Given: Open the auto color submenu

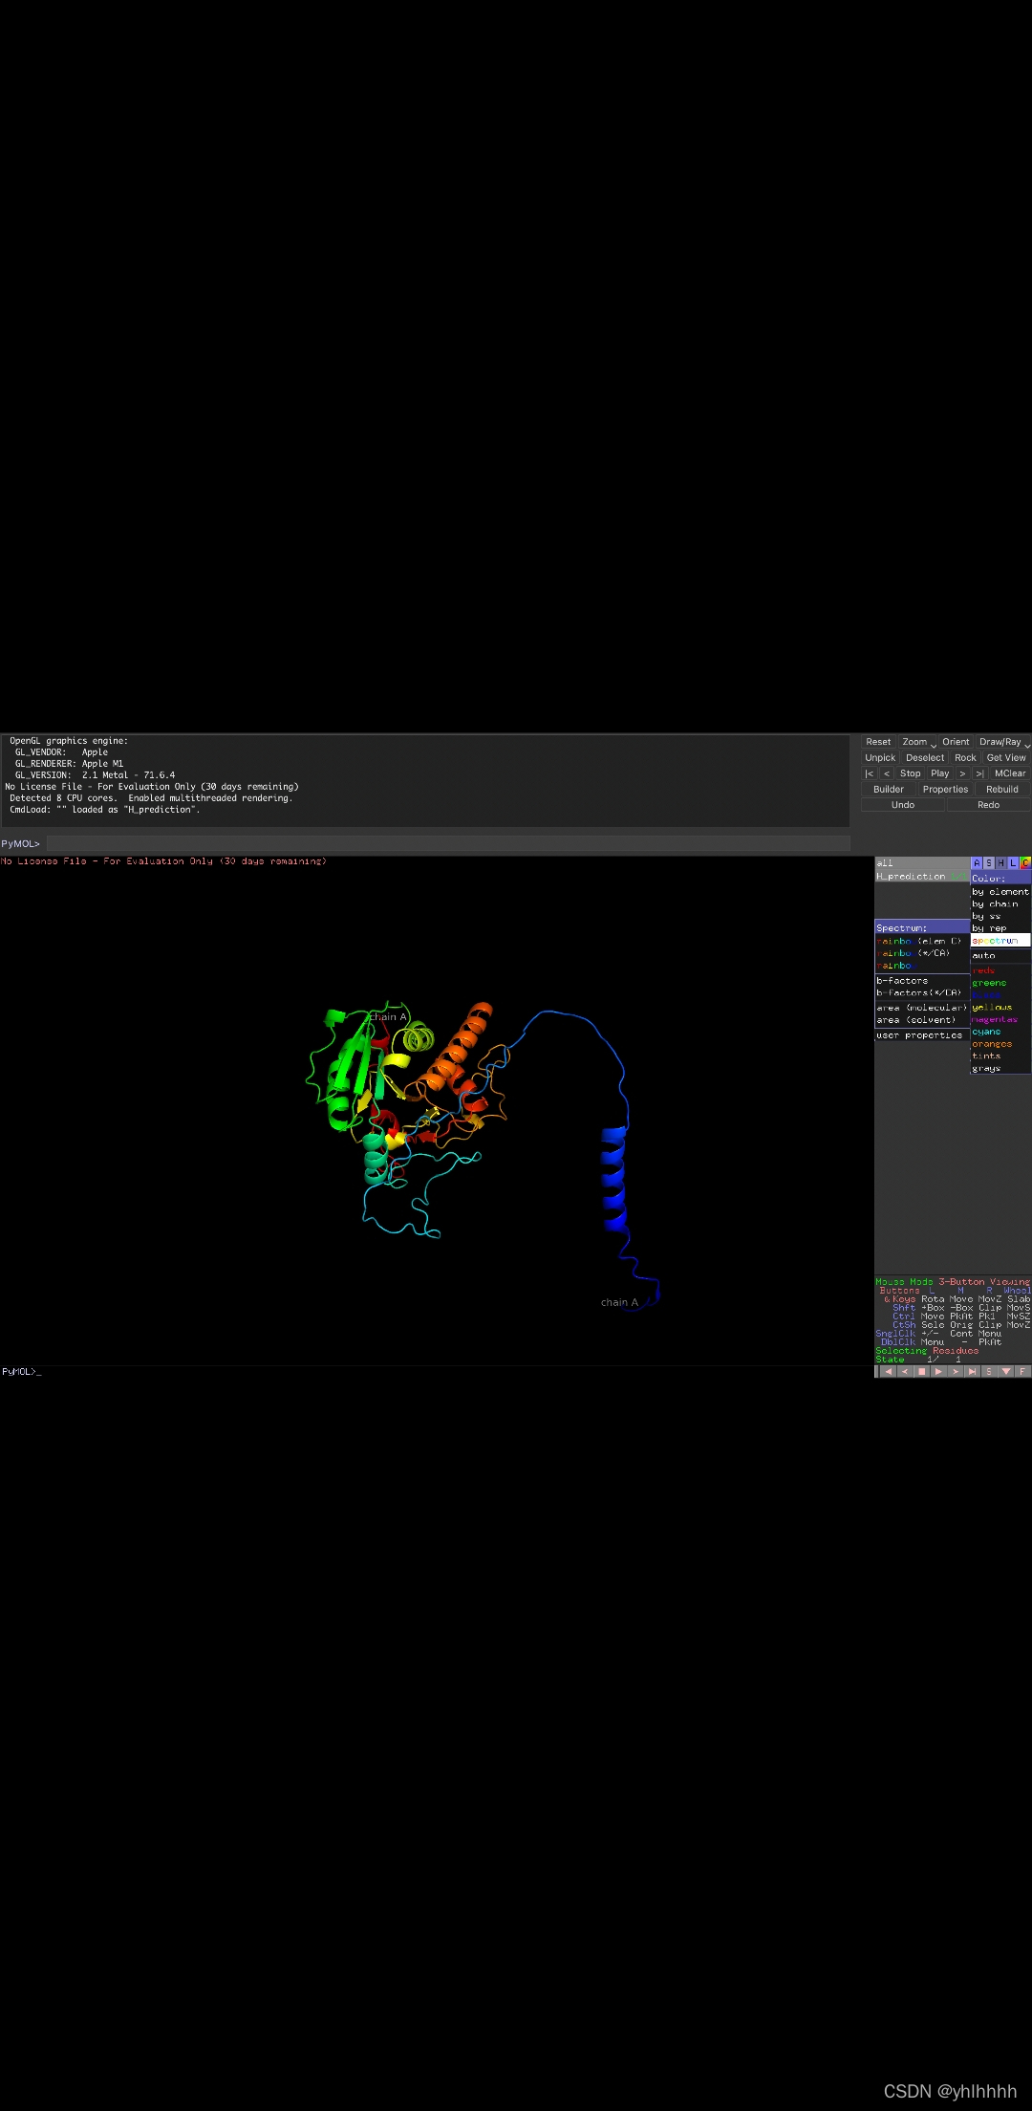Looking at the screenshot, I should [x=1000, y=955].
